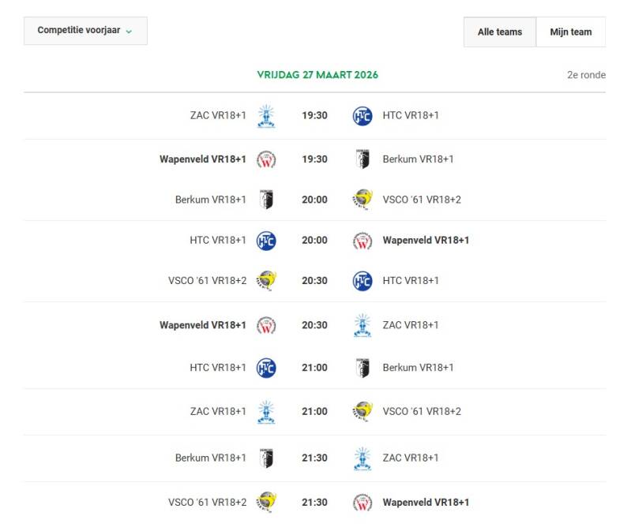631x531 pixels.
Task: Select the 20:30 Wapenveld versus ZAC match time
Action: tap(314, 325)
